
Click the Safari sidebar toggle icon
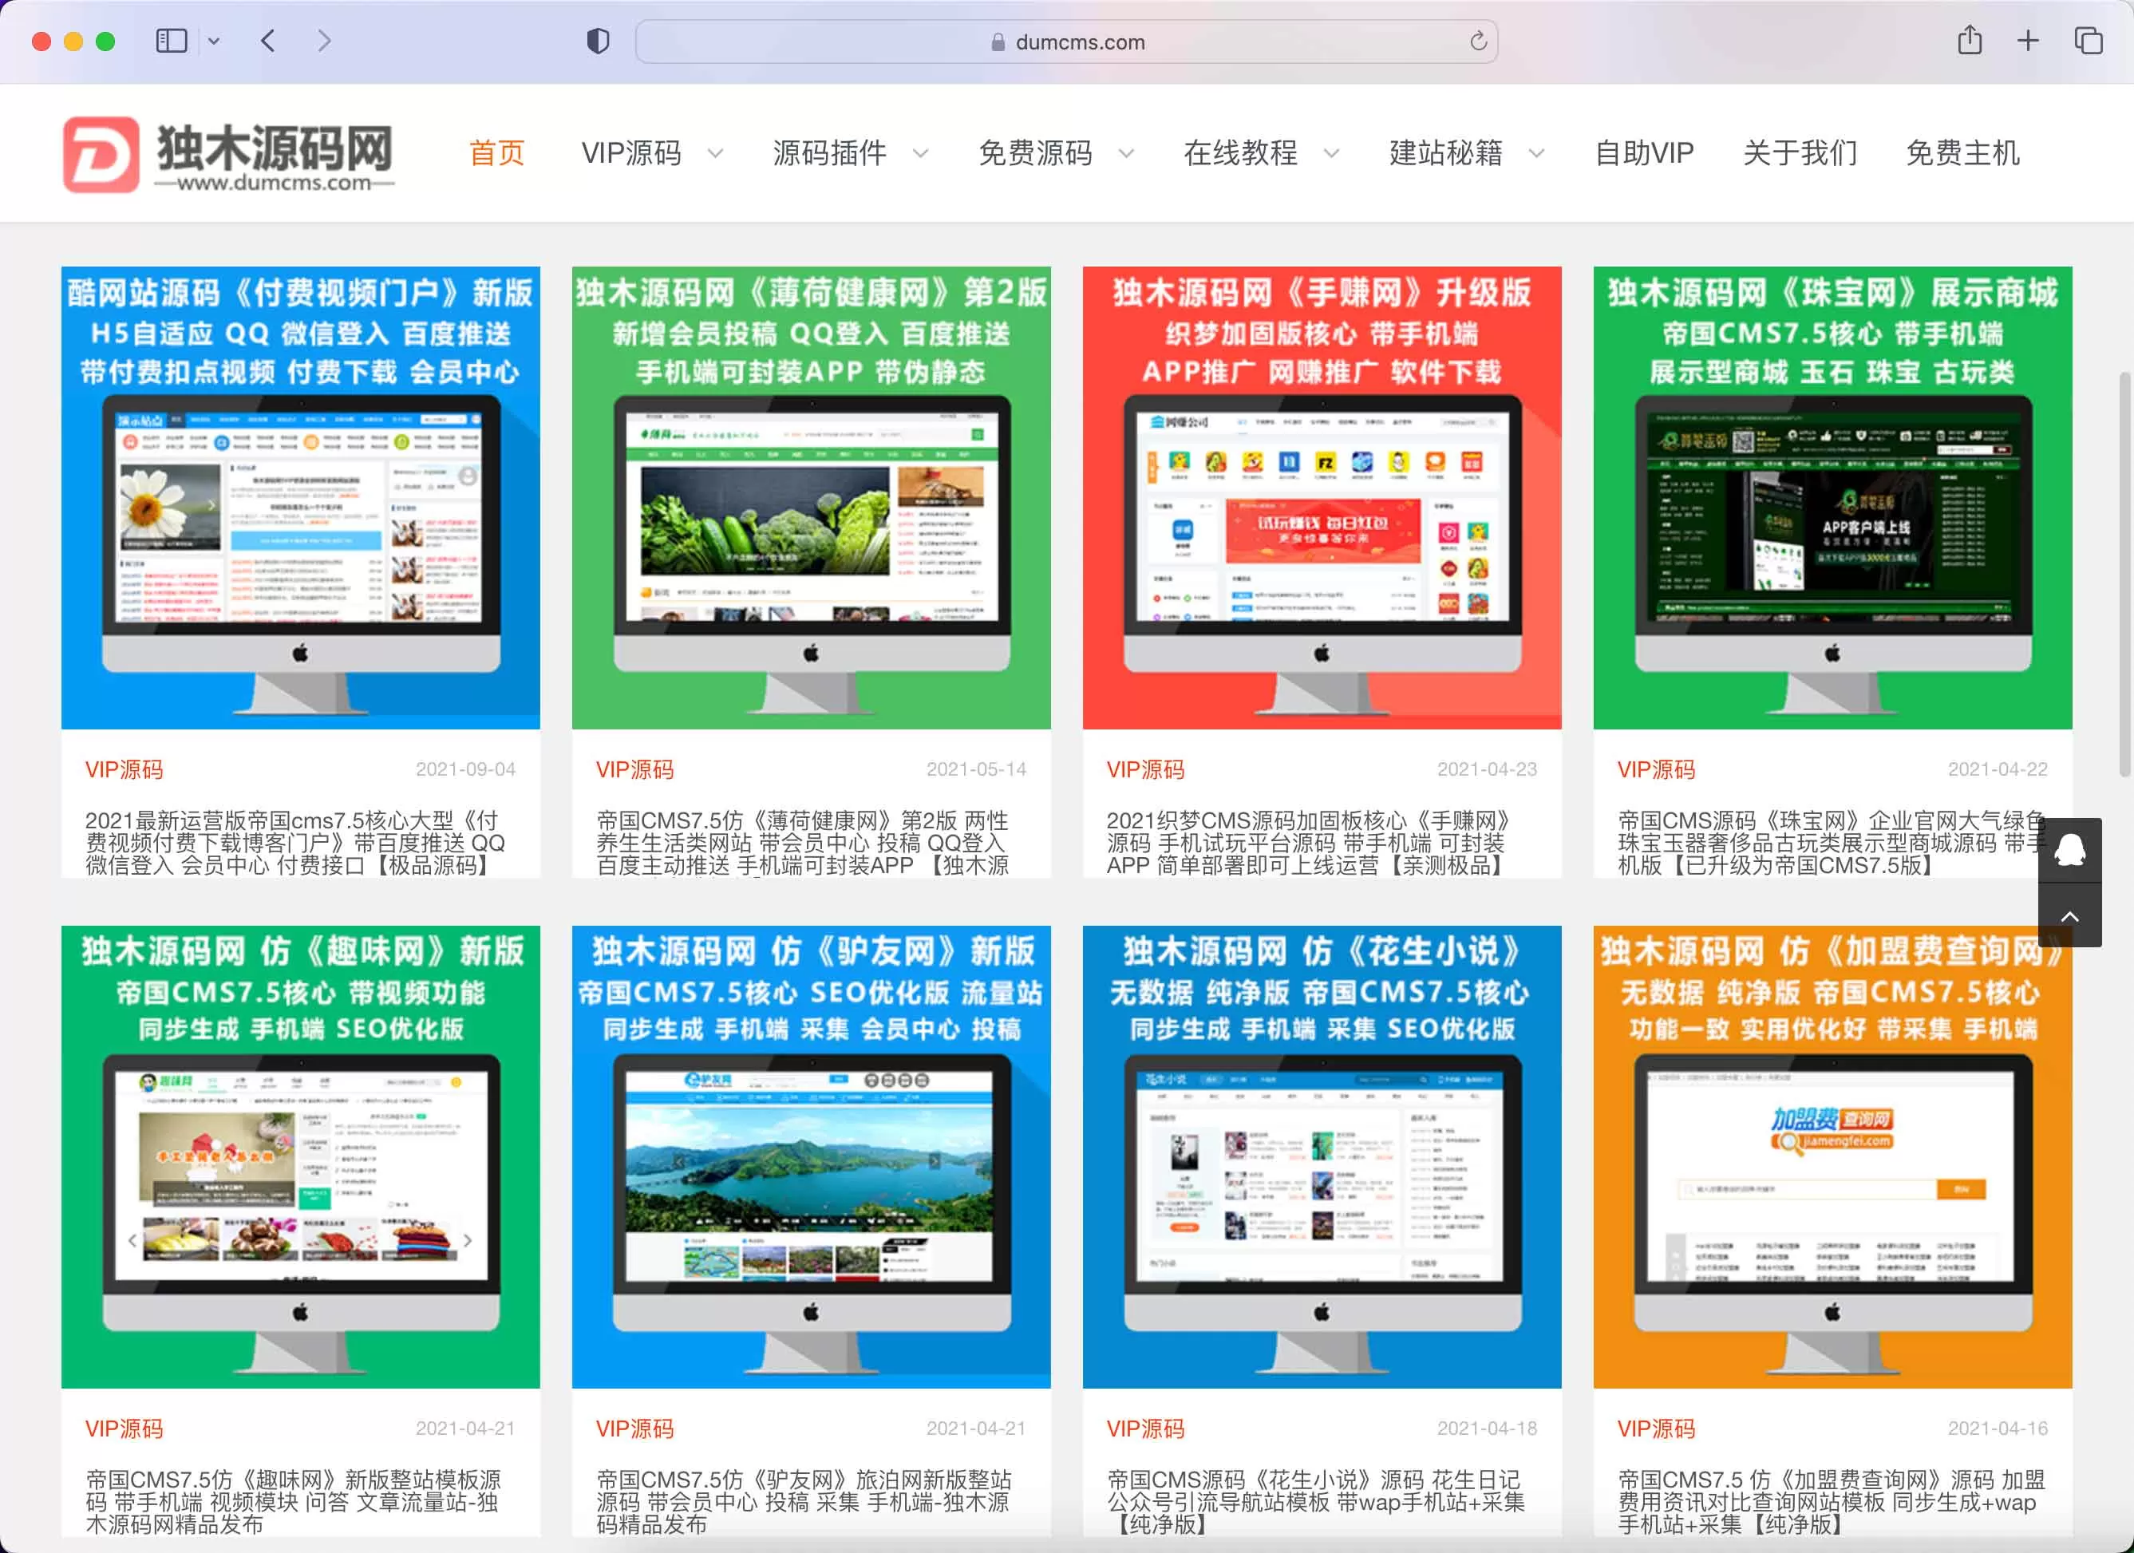point(172,41)
